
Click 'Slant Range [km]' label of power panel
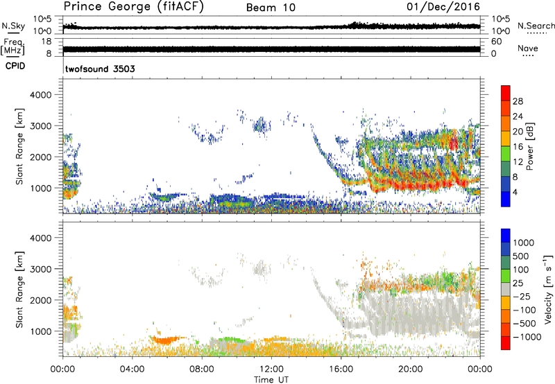coord(19,146)
